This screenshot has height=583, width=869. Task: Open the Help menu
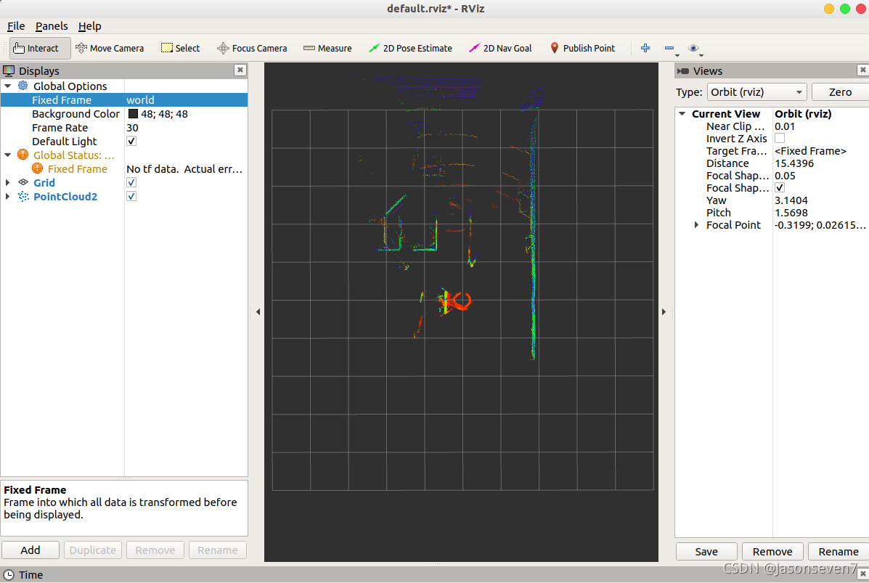[x=90, y=26]
